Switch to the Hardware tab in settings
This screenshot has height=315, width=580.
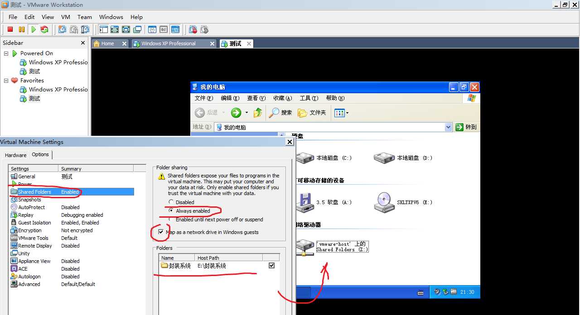(16, 155)
